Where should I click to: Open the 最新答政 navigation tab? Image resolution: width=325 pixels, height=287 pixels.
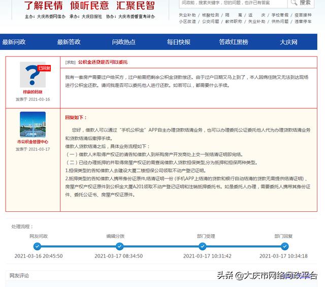(x=69, y=42)
